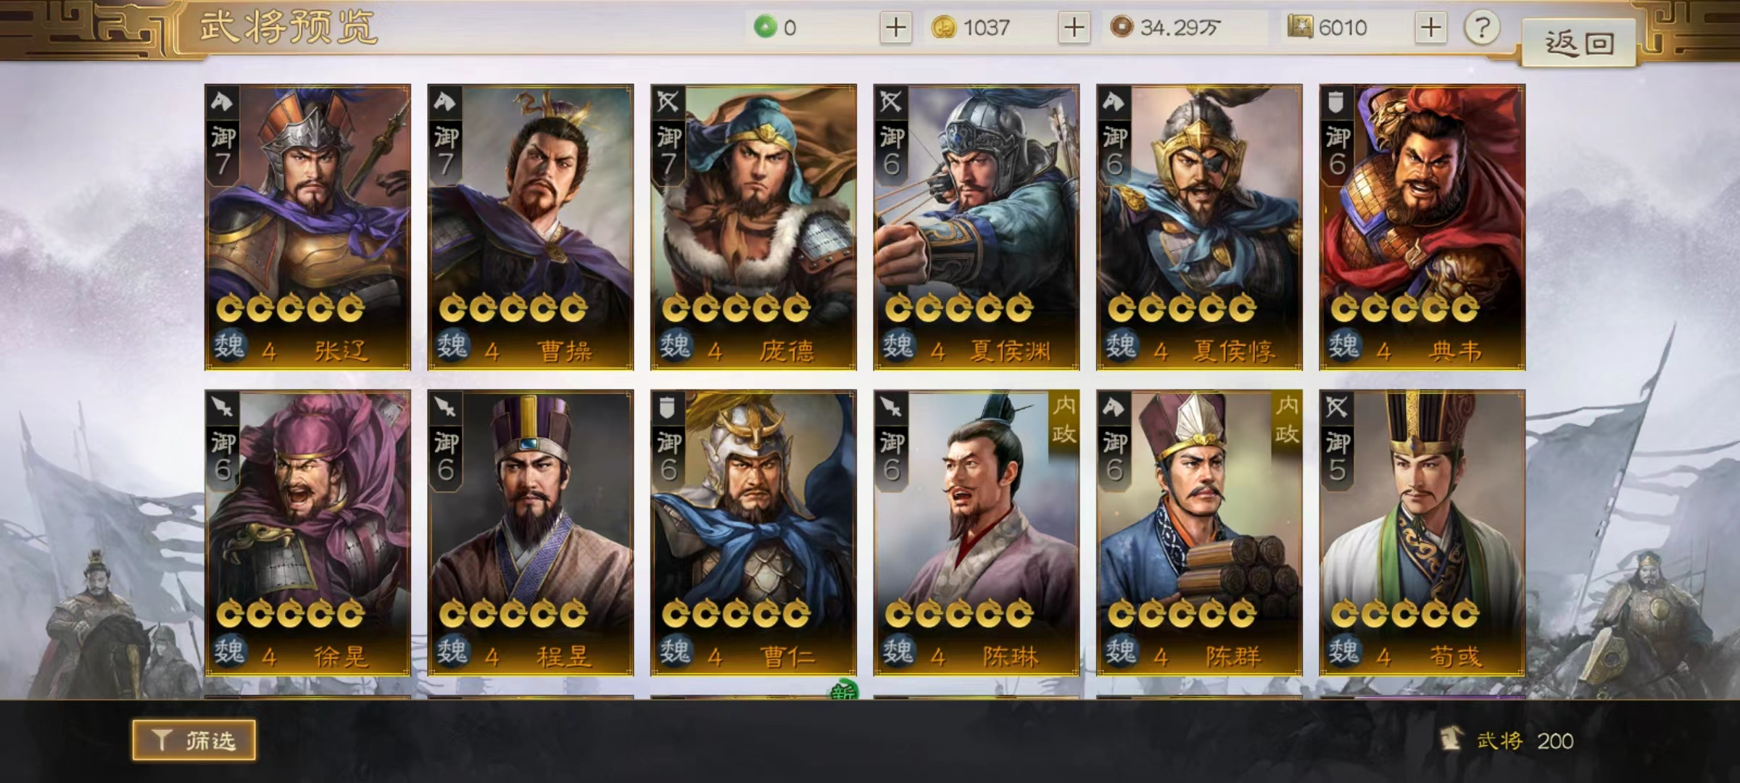Open Zhang Liao (张辽) general card

coord(307,227)
